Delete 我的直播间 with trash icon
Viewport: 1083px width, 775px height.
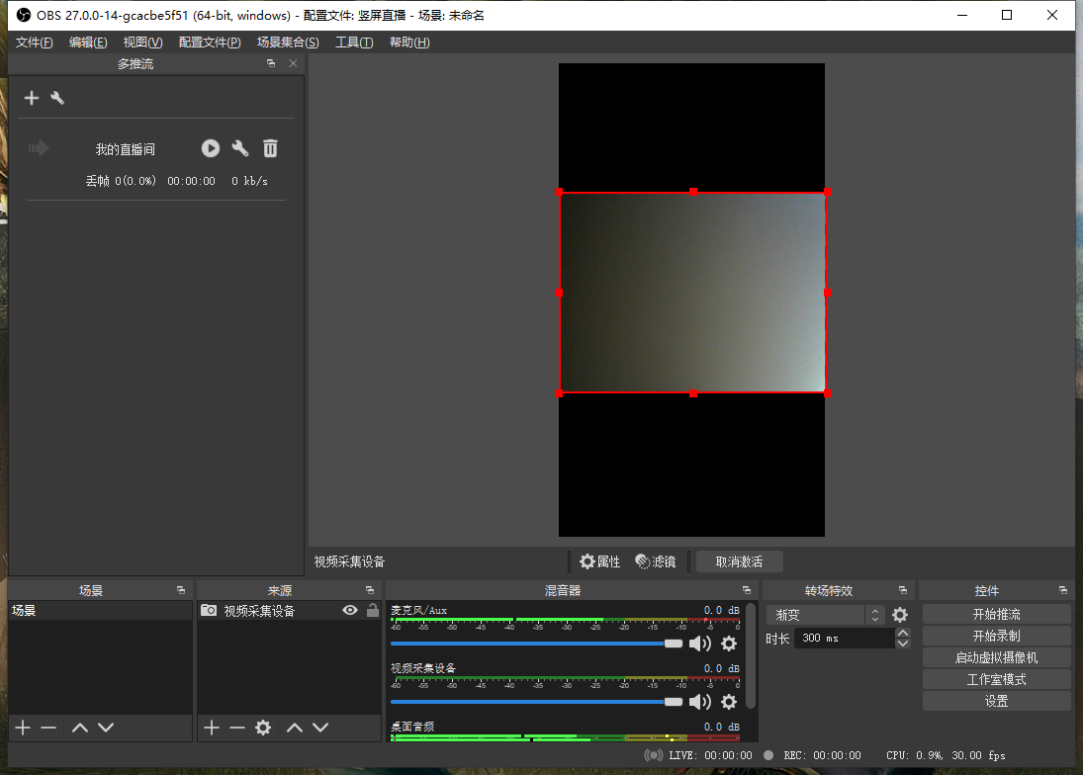click(270, 148)
